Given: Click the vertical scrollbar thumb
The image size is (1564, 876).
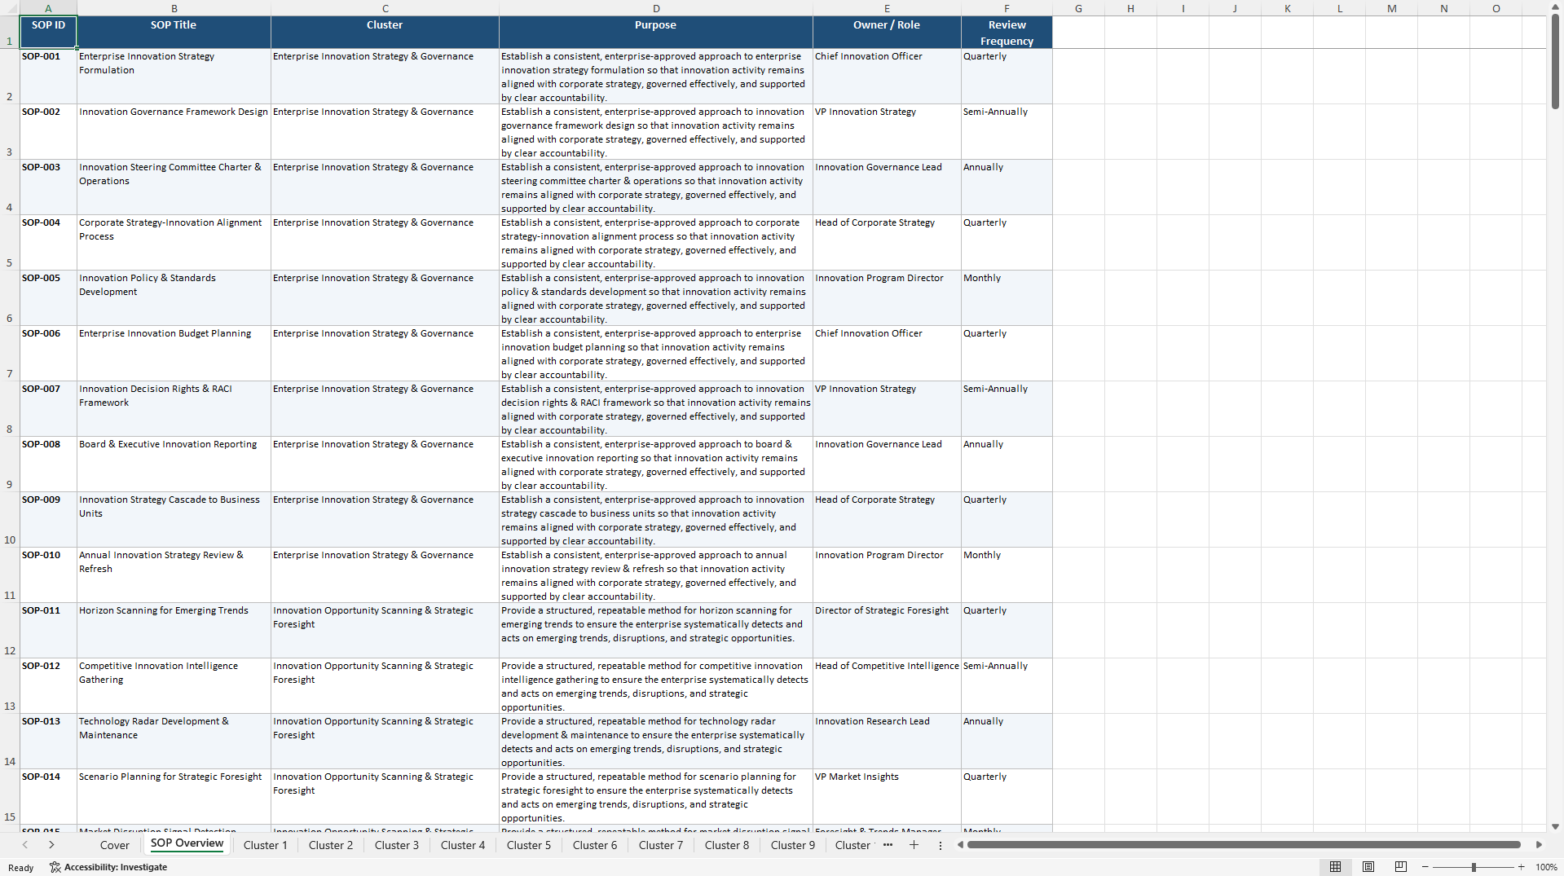Looking at the screenshot, I should coord(1555,61).
